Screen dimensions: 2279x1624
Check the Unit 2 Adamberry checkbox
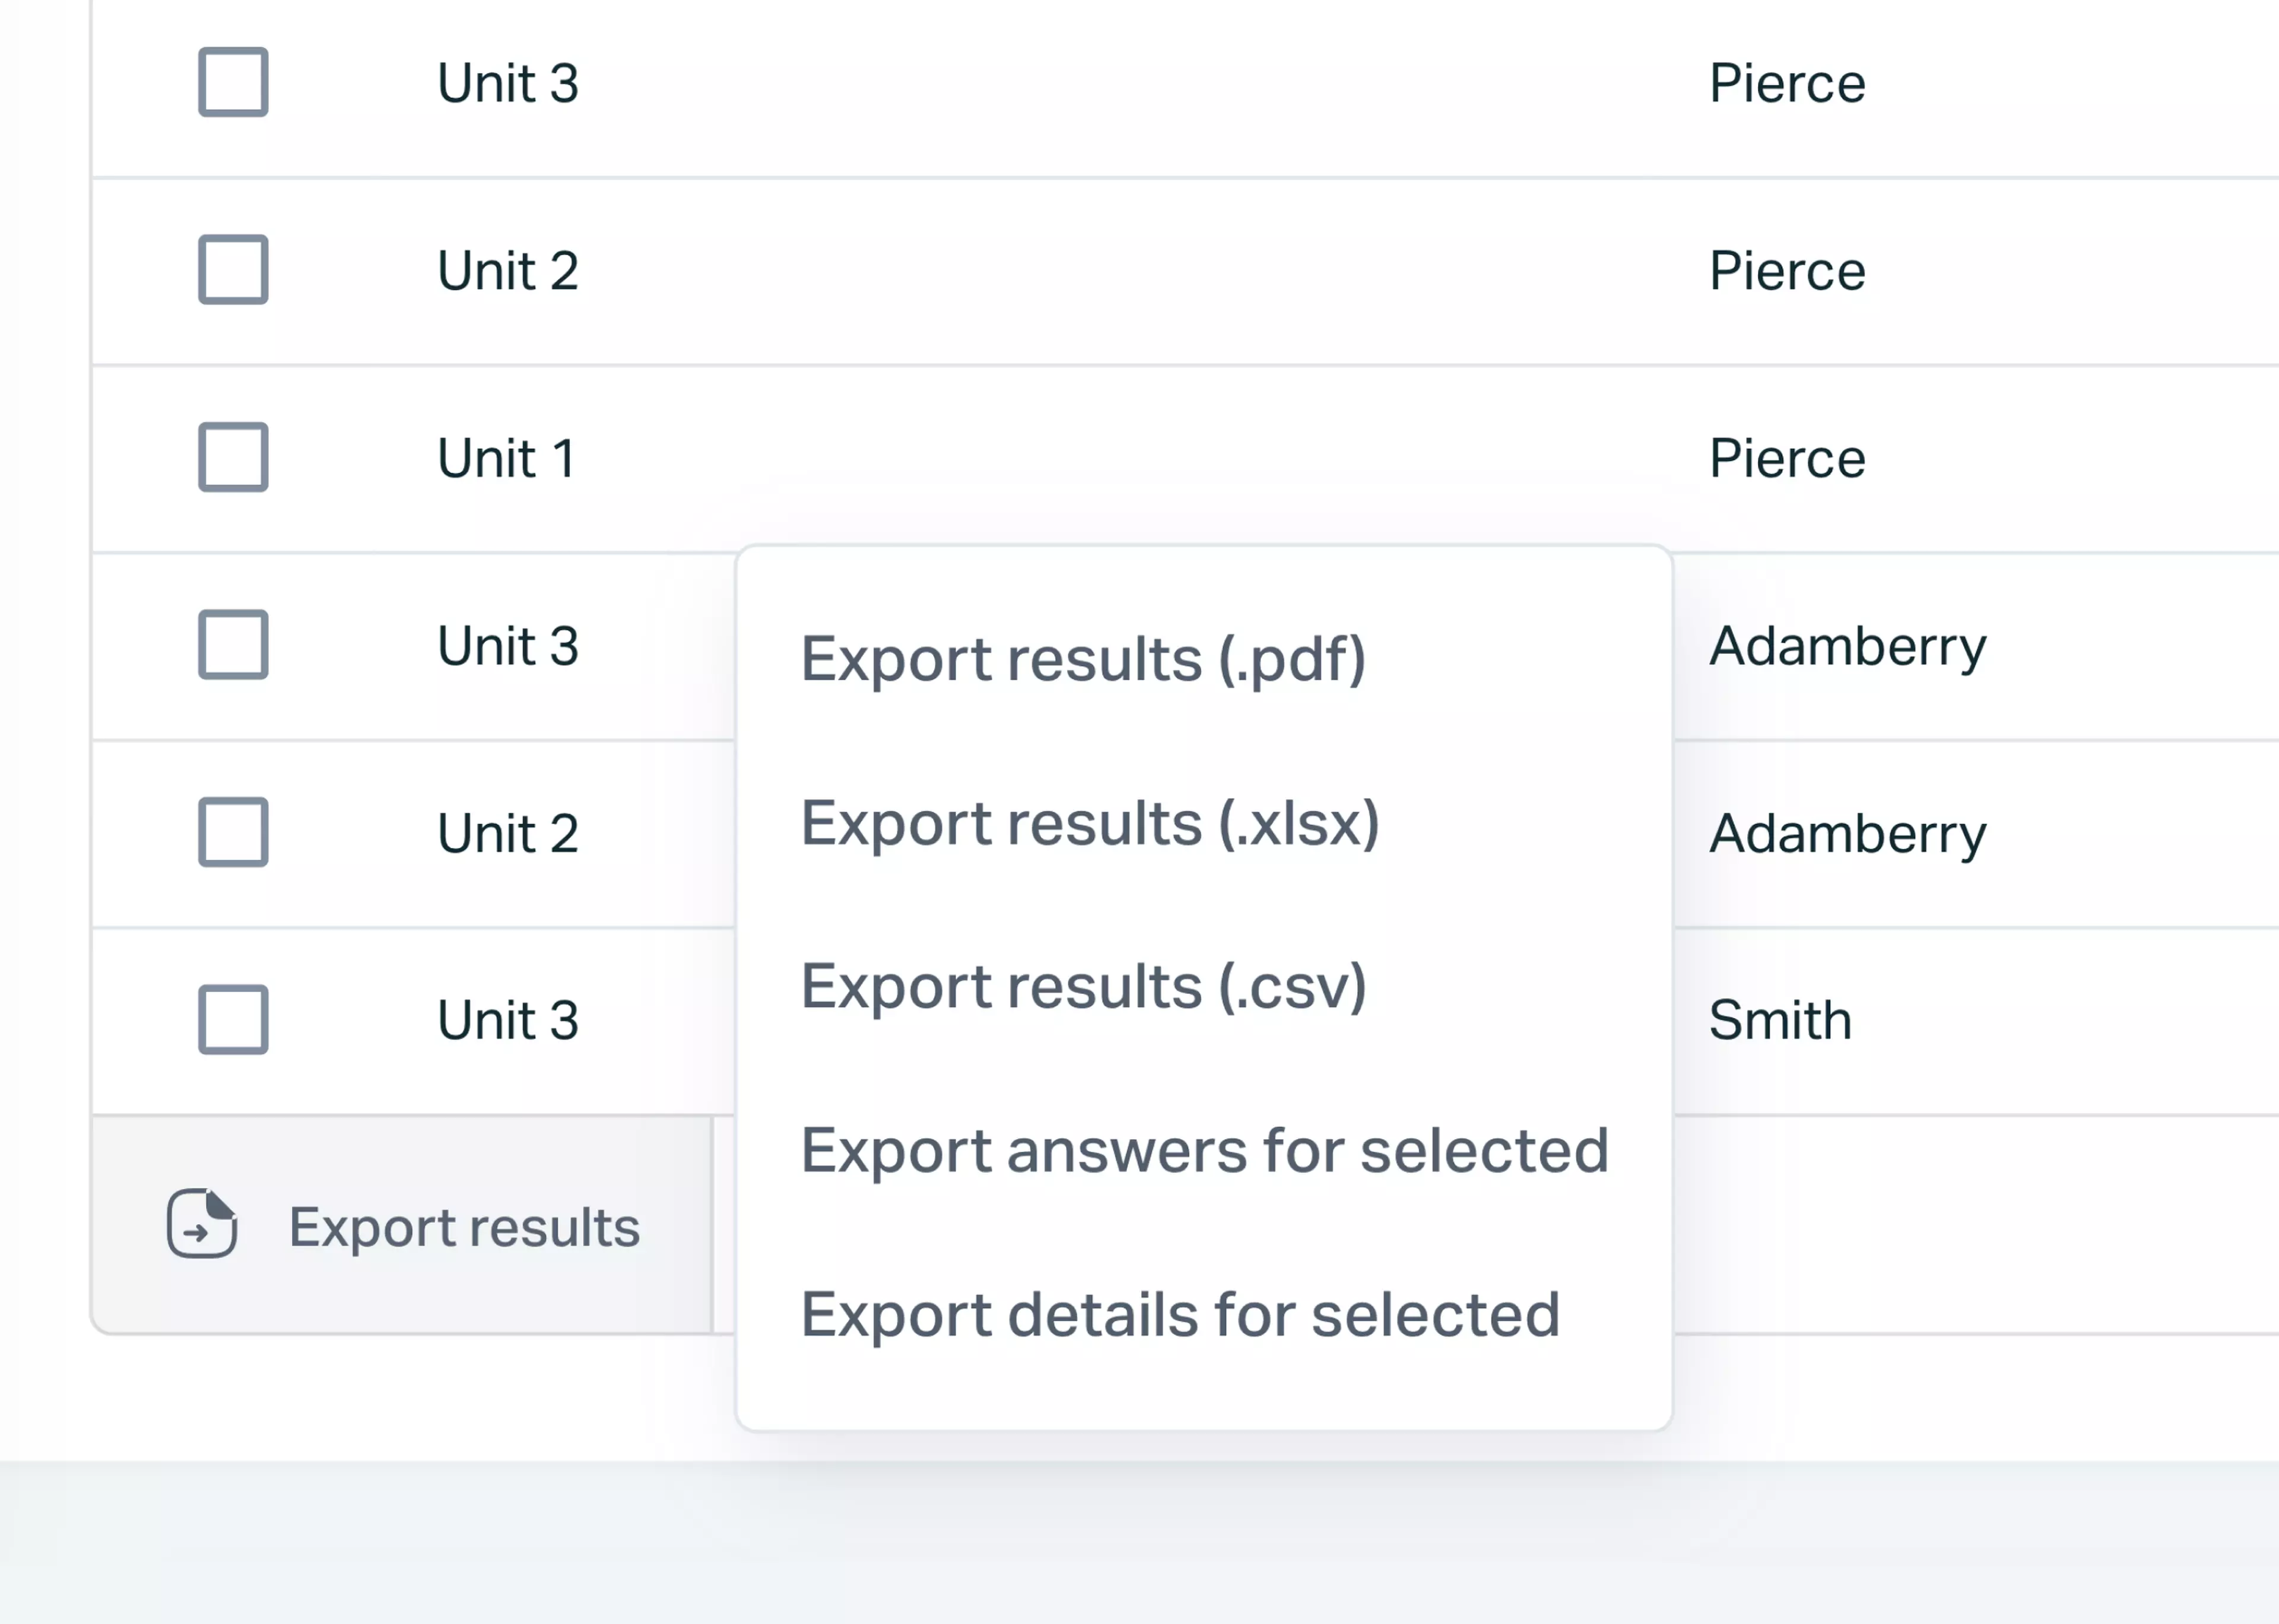(x=233, y=831)
